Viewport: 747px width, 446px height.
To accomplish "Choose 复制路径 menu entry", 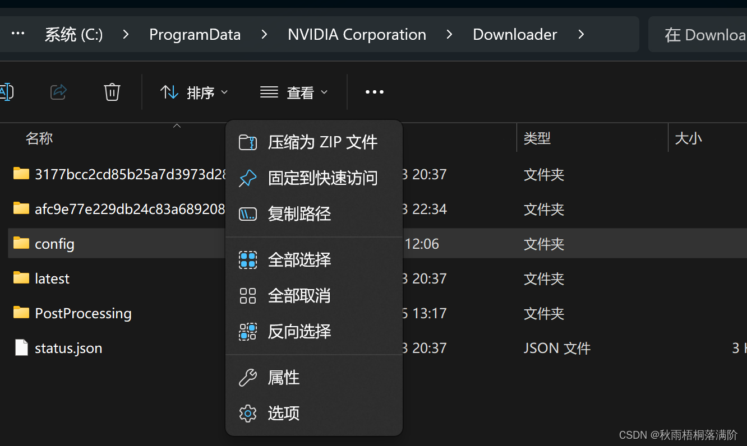I will coord(314,214).
